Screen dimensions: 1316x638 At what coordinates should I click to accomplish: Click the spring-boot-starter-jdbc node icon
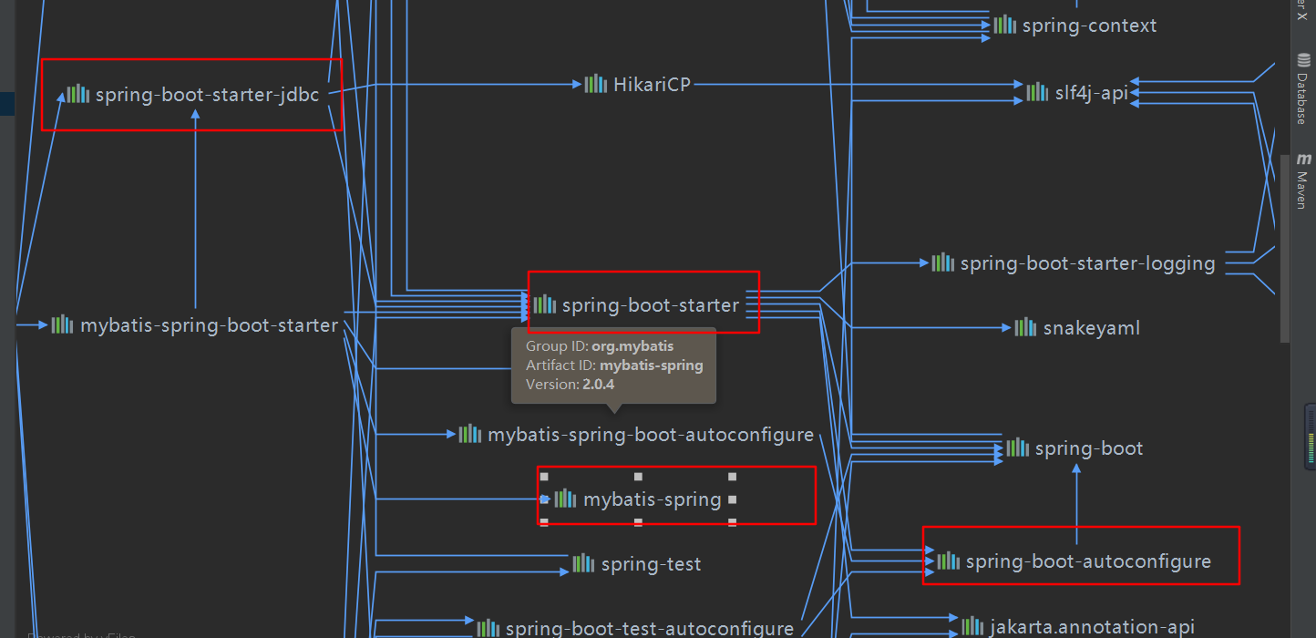tap(78, 94)
